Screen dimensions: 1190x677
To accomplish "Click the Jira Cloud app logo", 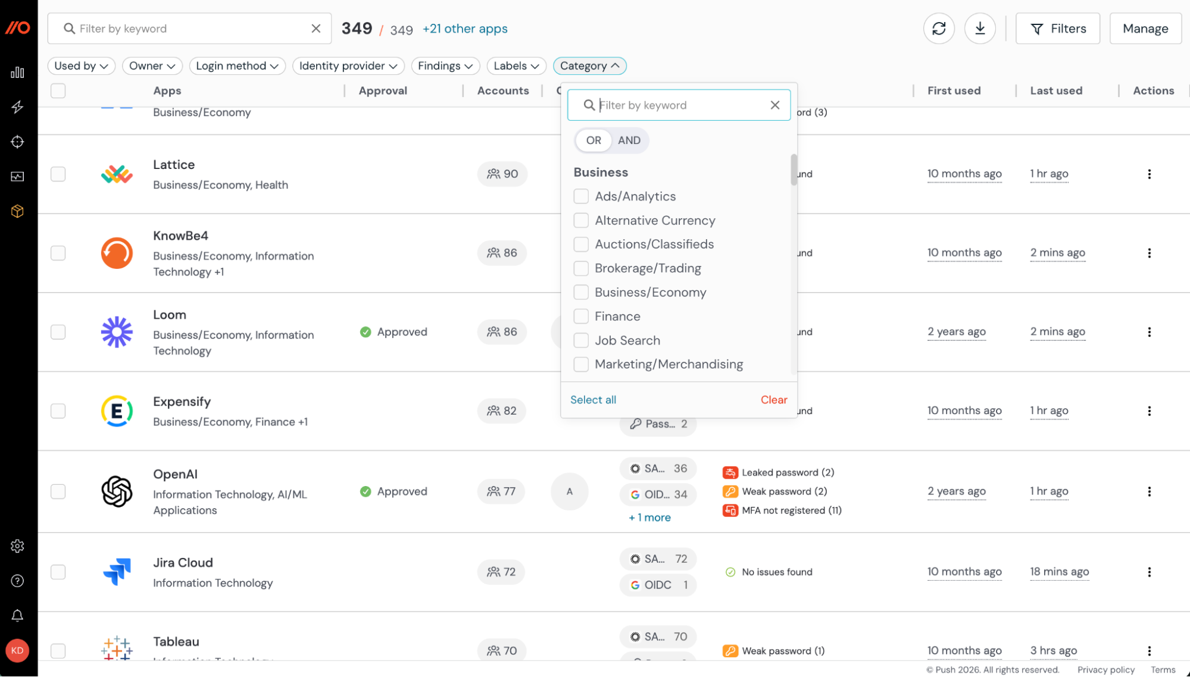I will [117, 572].
